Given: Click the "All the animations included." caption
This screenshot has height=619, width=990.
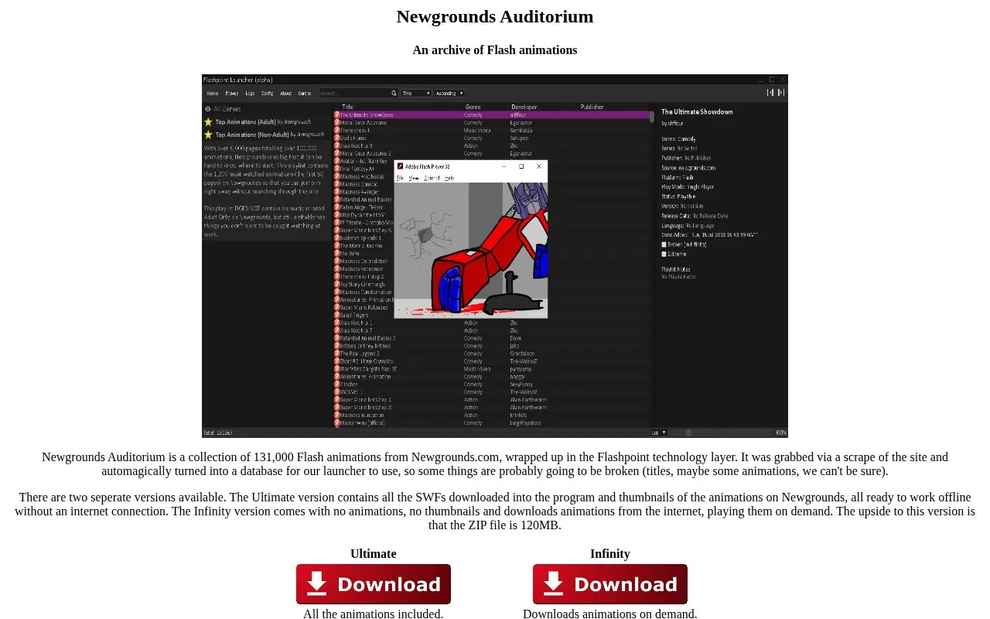Looking at the screenshot, I should pyautogui.click(x=374, y=614).
